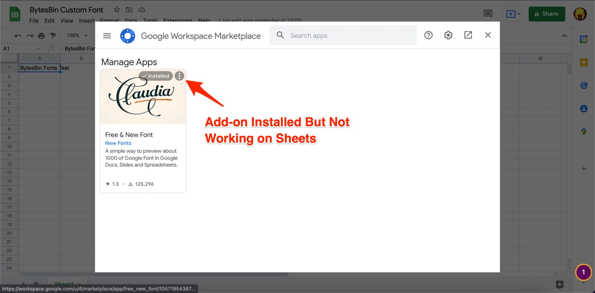Select the paint format tool
The width and height of the screenshot is (595, 293).
53,35
